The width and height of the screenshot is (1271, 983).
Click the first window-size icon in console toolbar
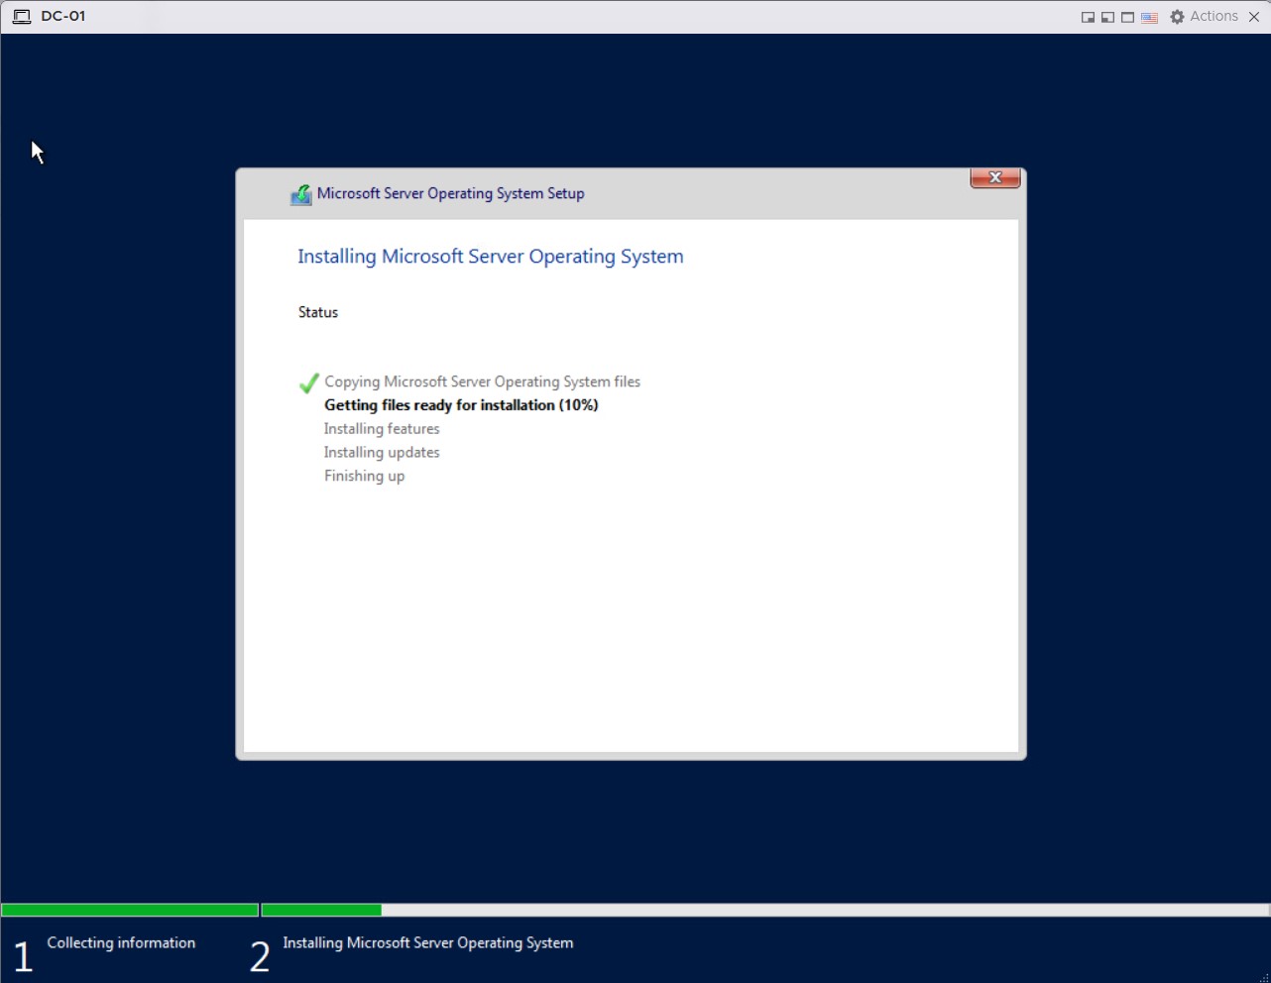(1088, 17)
